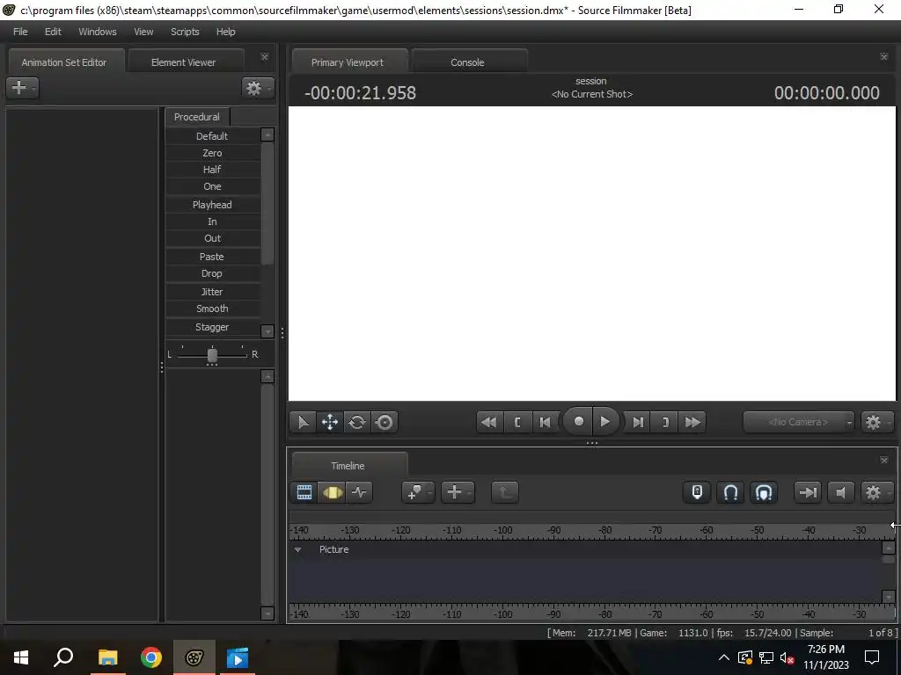The height and width of the screenshot is (675, 901).
Task: Click the timeline ruler at -100
Action: point(502,531)
